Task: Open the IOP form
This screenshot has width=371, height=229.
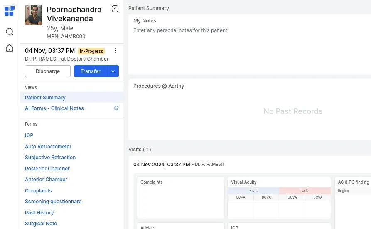Action: coord(29,135)
